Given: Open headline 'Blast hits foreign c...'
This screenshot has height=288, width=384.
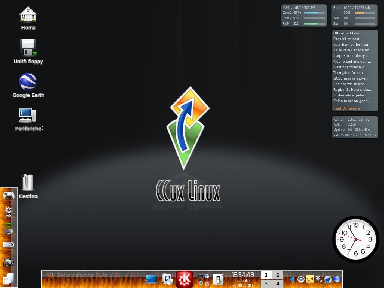Looking at the screenshot, I should [350, 67].
